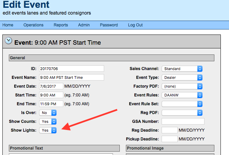Expand the Event Rule Set dropdown
Image resolution: width=229 pixels, height=155 pixels.
coord(182,104)
